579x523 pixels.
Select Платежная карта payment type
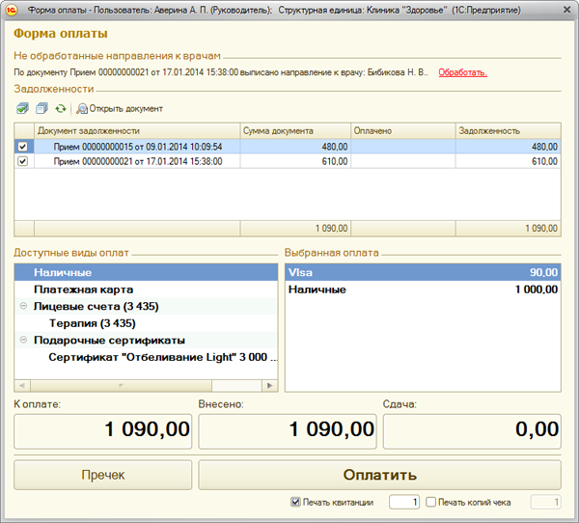point(147,289)
